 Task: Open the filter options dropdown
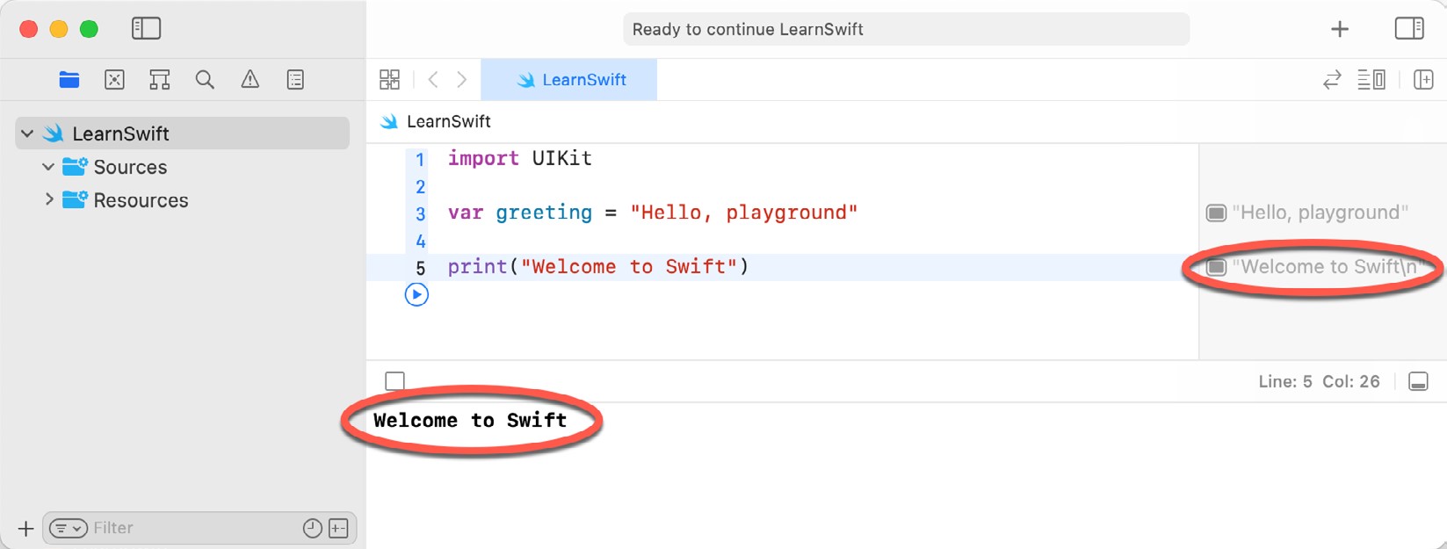tap(68, 528)
